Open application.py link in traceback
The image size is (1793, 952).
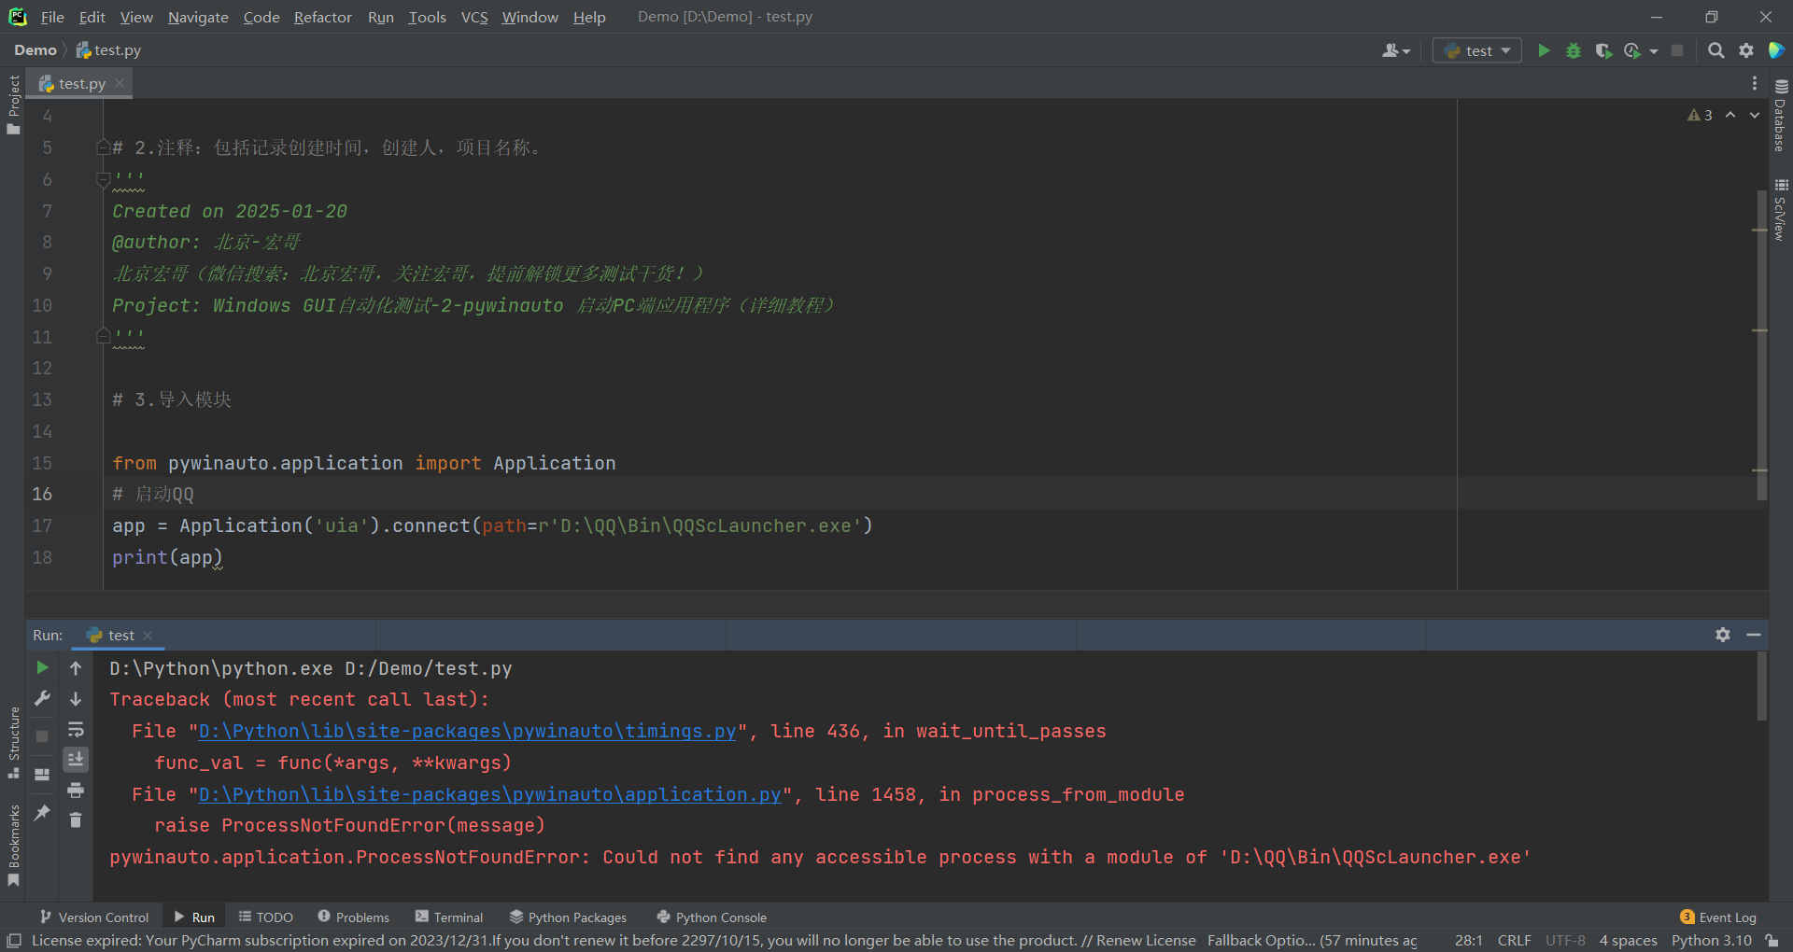click(489, 794)
